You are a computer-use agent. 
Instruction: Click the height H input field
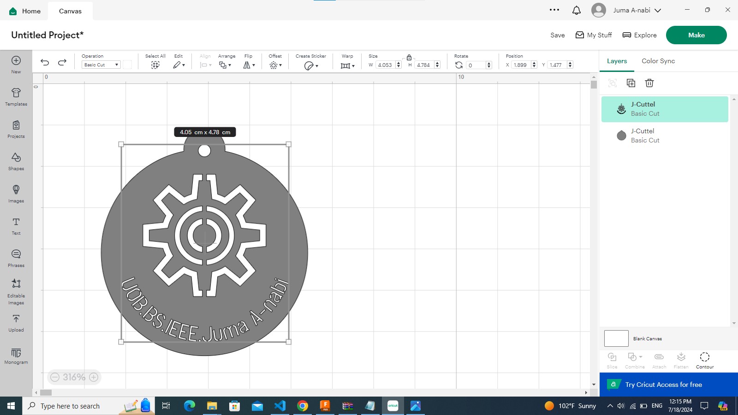coord(424,65)
